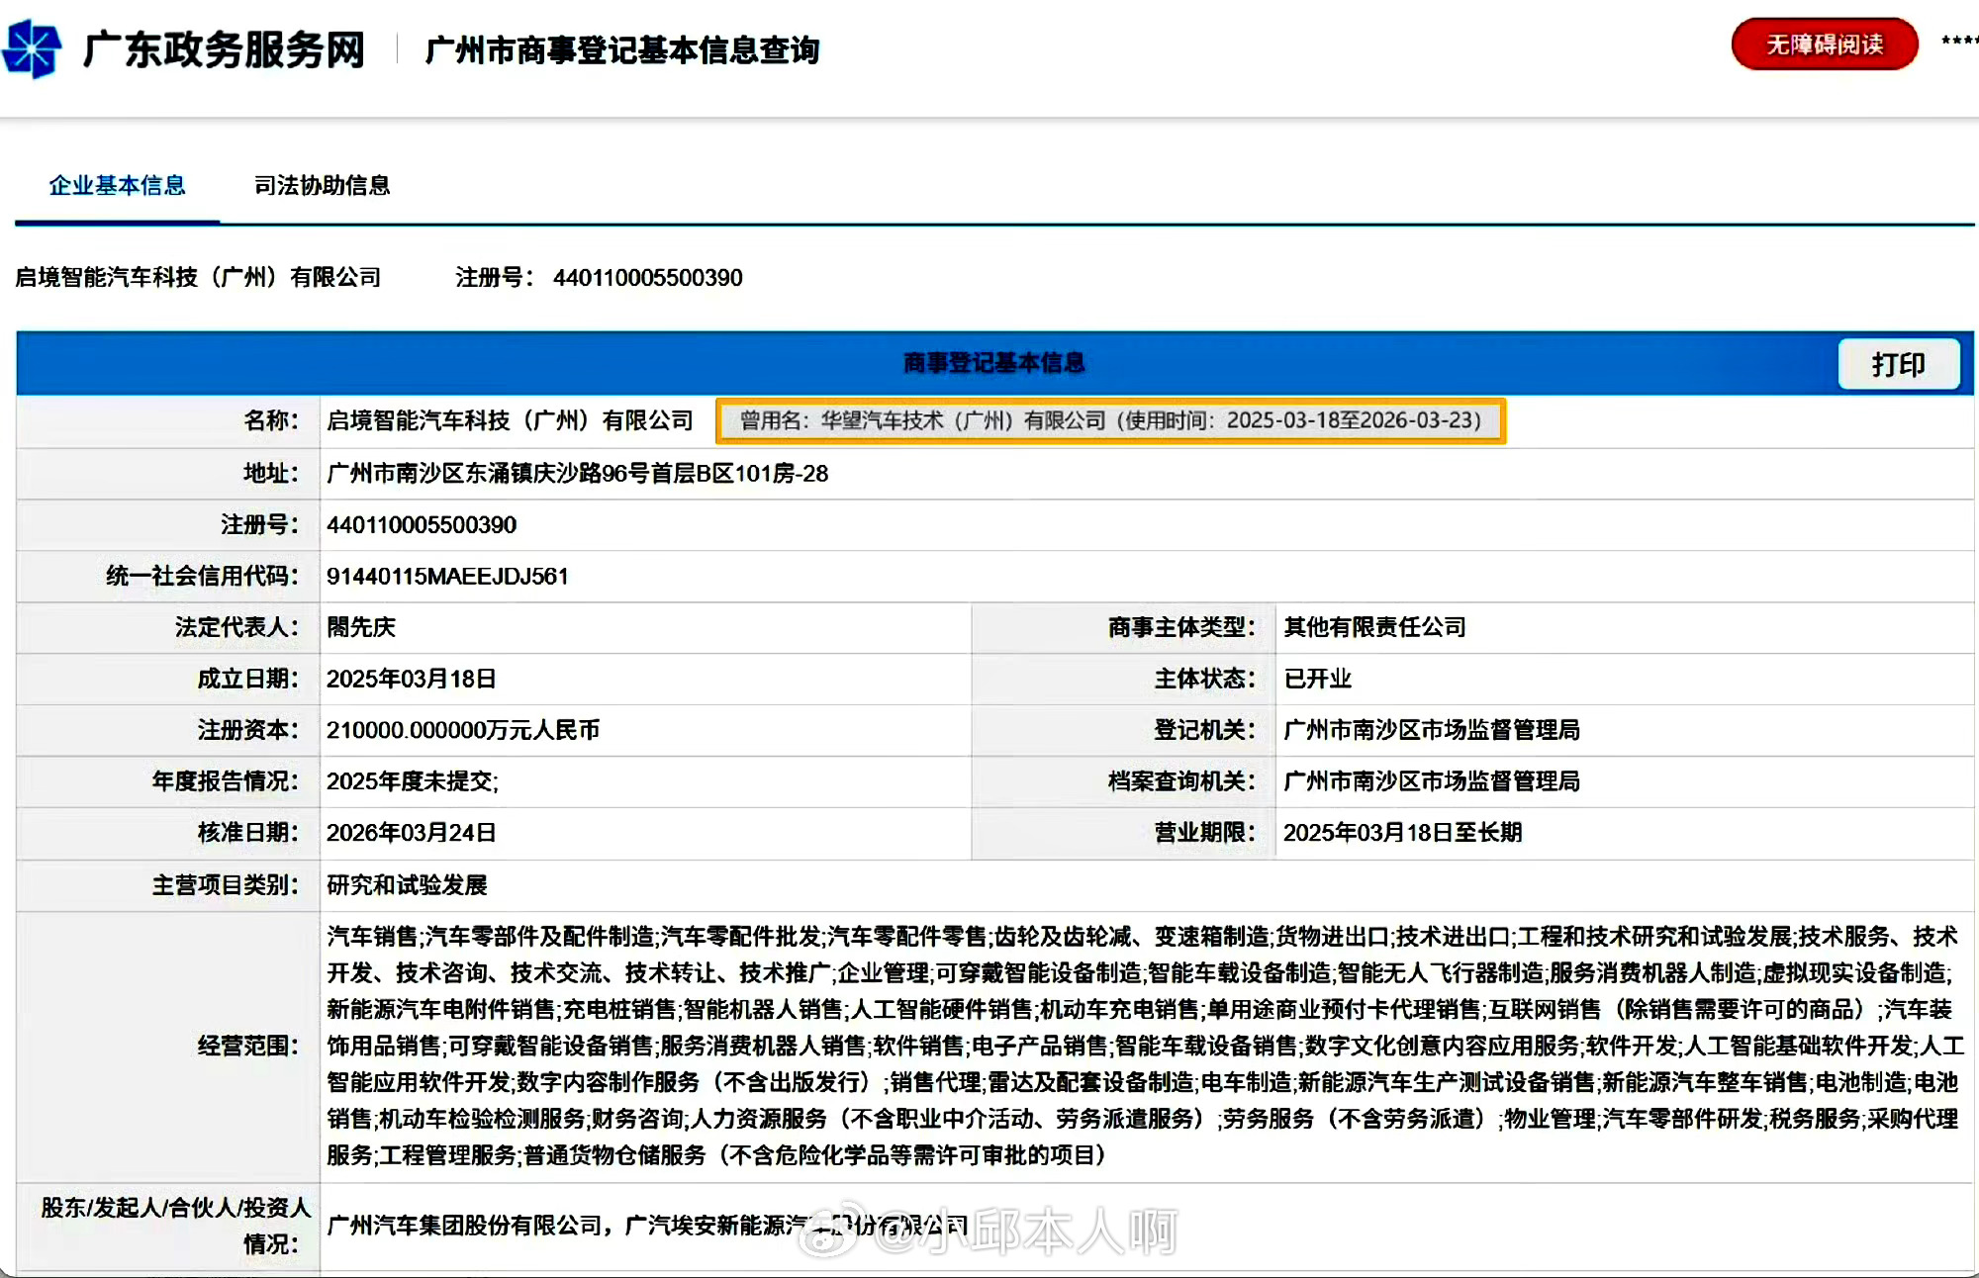This screenshot has height=1278, width=1979.
Task: Click the 商事登记基本信息 table header
Action: [993, 363]
